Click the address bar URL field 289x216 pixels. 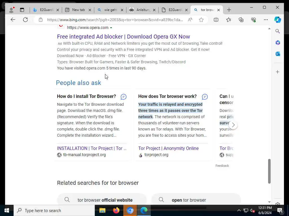pos(115,20)
